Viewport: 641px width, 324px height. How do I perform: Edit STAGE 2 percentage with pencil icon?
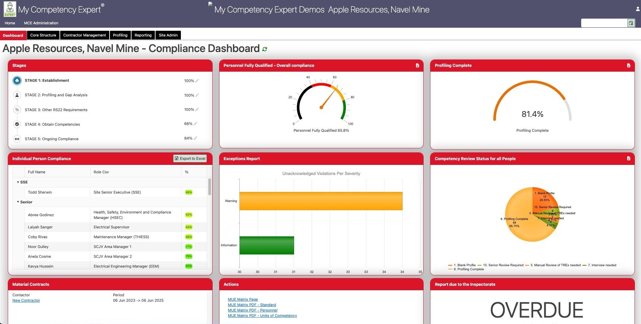197,95
